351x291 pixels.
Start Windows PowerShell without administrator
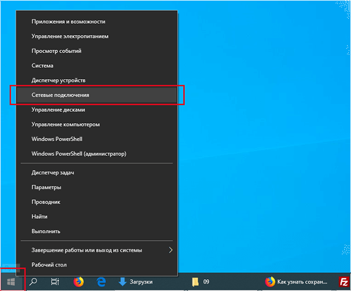coord(97,139)
